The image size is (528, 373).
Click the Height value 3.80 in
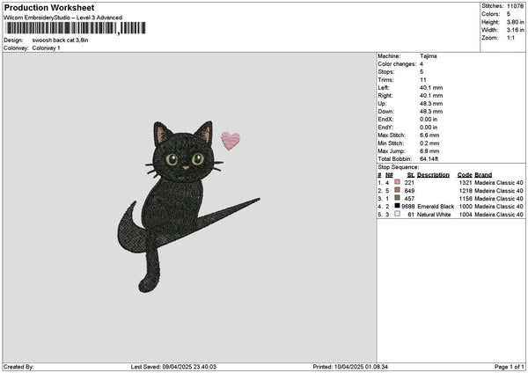point(515,22)
